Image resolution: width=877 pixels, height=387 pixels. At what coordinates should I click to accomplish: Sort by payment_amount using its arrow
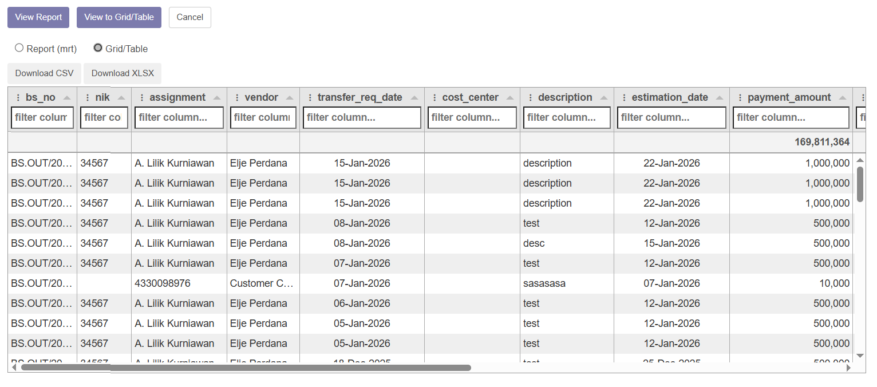[842, 98]
